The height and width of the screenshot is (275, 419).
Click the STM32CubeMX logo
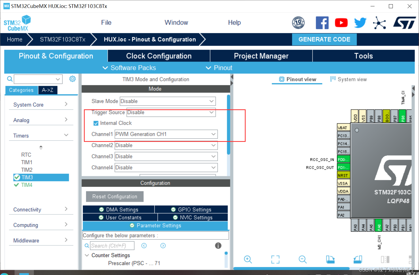click(x=17, y=23)
